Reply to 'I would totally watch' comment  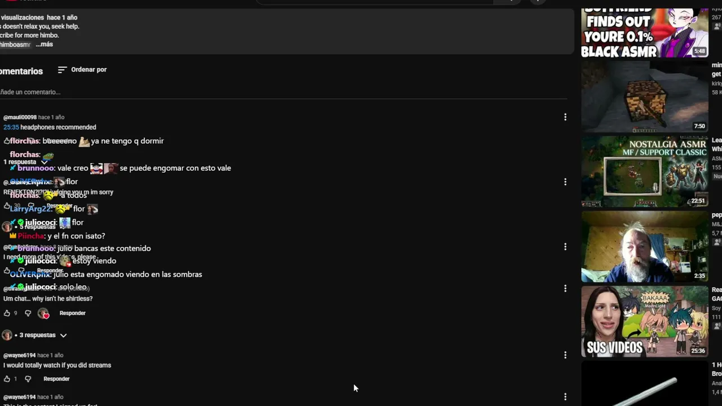[x=56, y=379]
